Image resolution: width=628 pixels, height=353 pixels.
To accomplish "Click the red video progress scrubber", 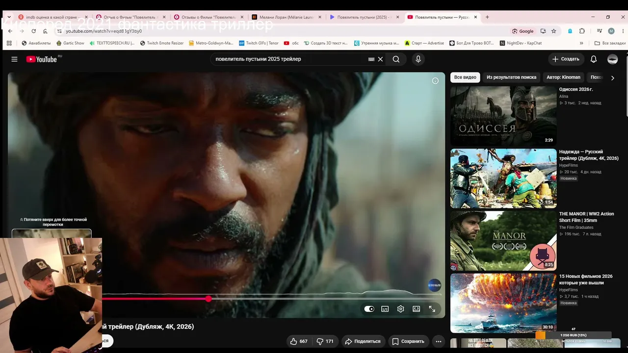I will click(209, 299).
